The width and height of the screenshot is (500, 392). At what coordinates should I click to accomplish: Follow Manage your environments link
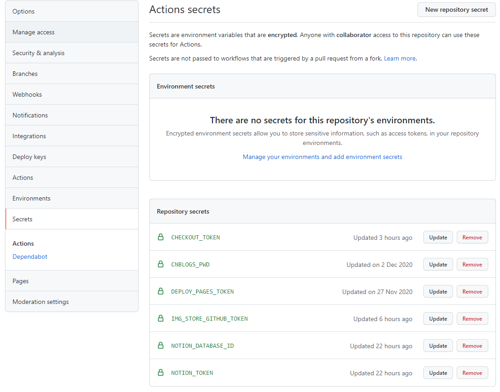[322, 157]
